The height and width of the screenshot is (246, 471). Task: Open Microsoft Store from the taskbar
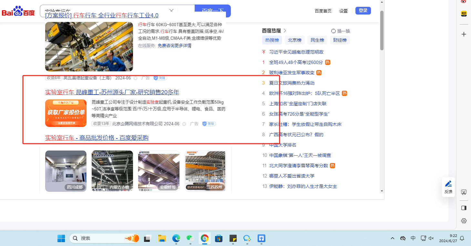(219, 238)
